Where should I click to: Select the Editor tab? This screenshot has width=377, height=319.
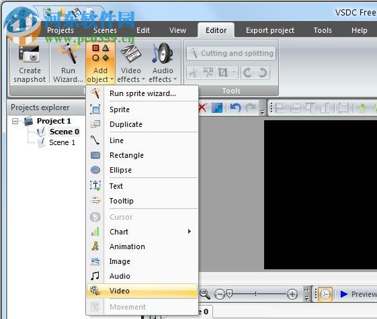(x=216, y=30)
